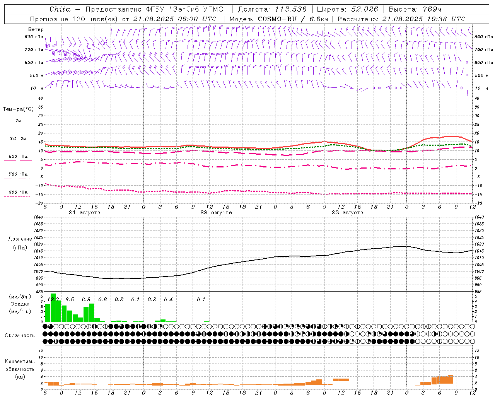The height and width of the screenshot is (396, 495).
Task: Click the "(км)" unit under convective cloudiness
Action: coord(20,377)
